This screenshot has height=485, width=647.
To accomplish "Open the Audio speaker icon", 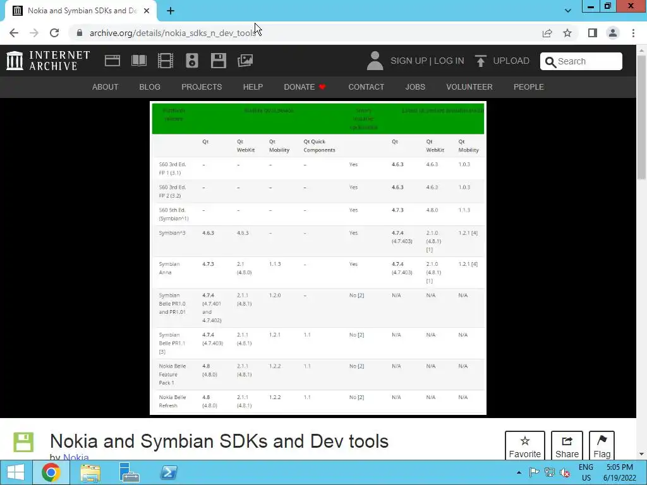I will pos(192,61).
